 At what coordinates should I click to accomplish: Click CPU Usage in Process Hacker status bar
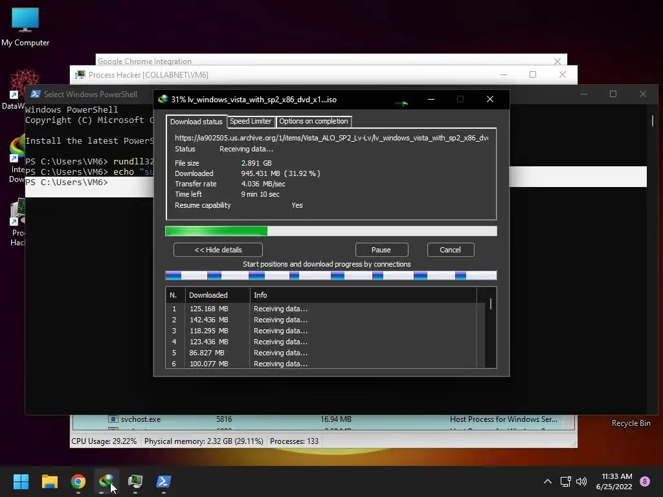click(104, 441)
